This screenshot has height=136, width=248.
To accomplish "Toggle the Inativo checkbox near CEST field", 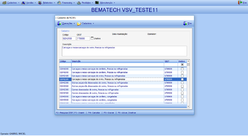I will [92, 38].
